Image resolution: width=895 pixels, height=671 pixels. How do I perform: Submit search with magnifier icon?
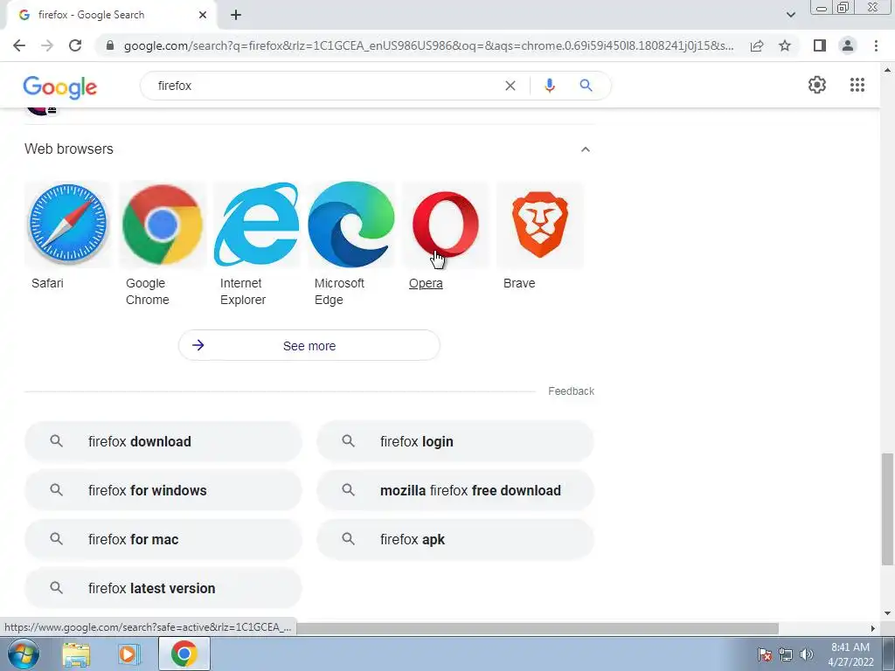click(586, 86)
